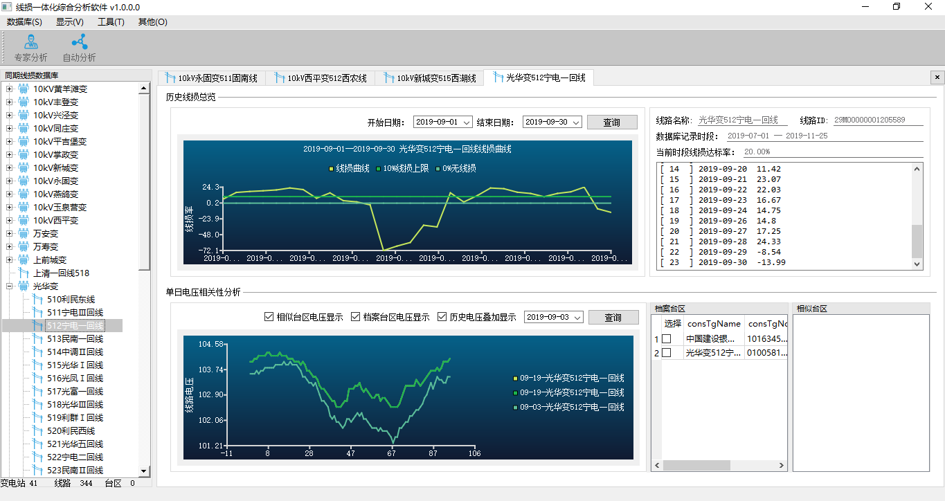Click the substation icon beside 10kV新城变
This screenshot has height=501, width=945.
pos(24,167)
